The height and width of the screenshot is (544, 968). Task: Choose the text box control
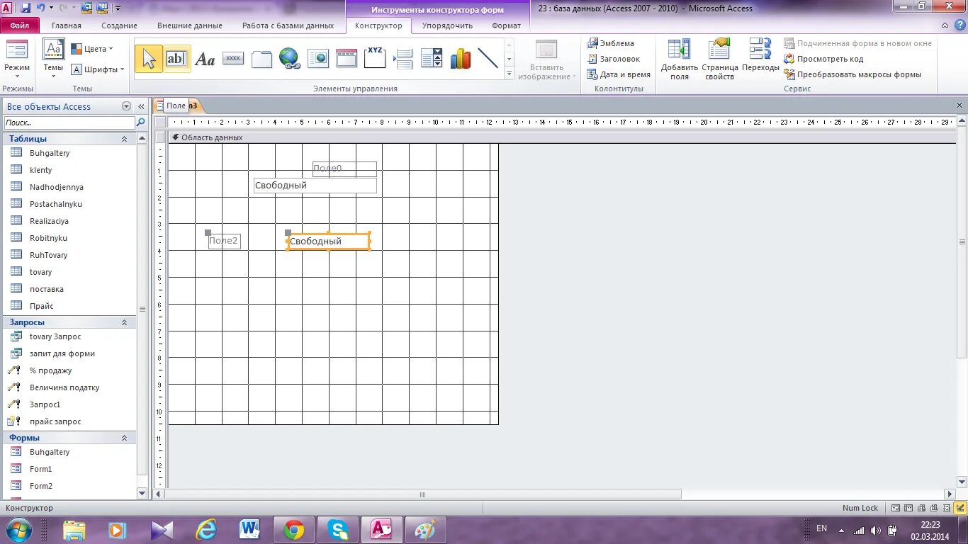tap(176, 59)
